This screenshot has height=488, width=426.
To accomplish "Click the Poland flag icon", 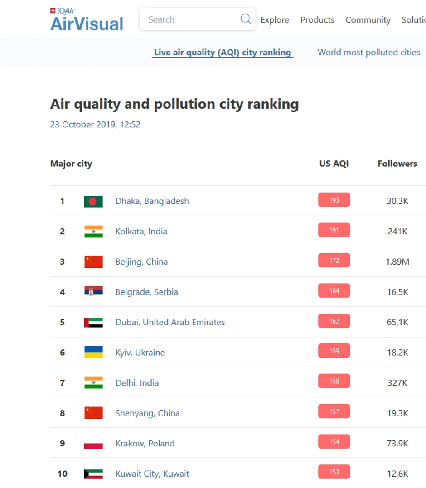I will [93, 443].
